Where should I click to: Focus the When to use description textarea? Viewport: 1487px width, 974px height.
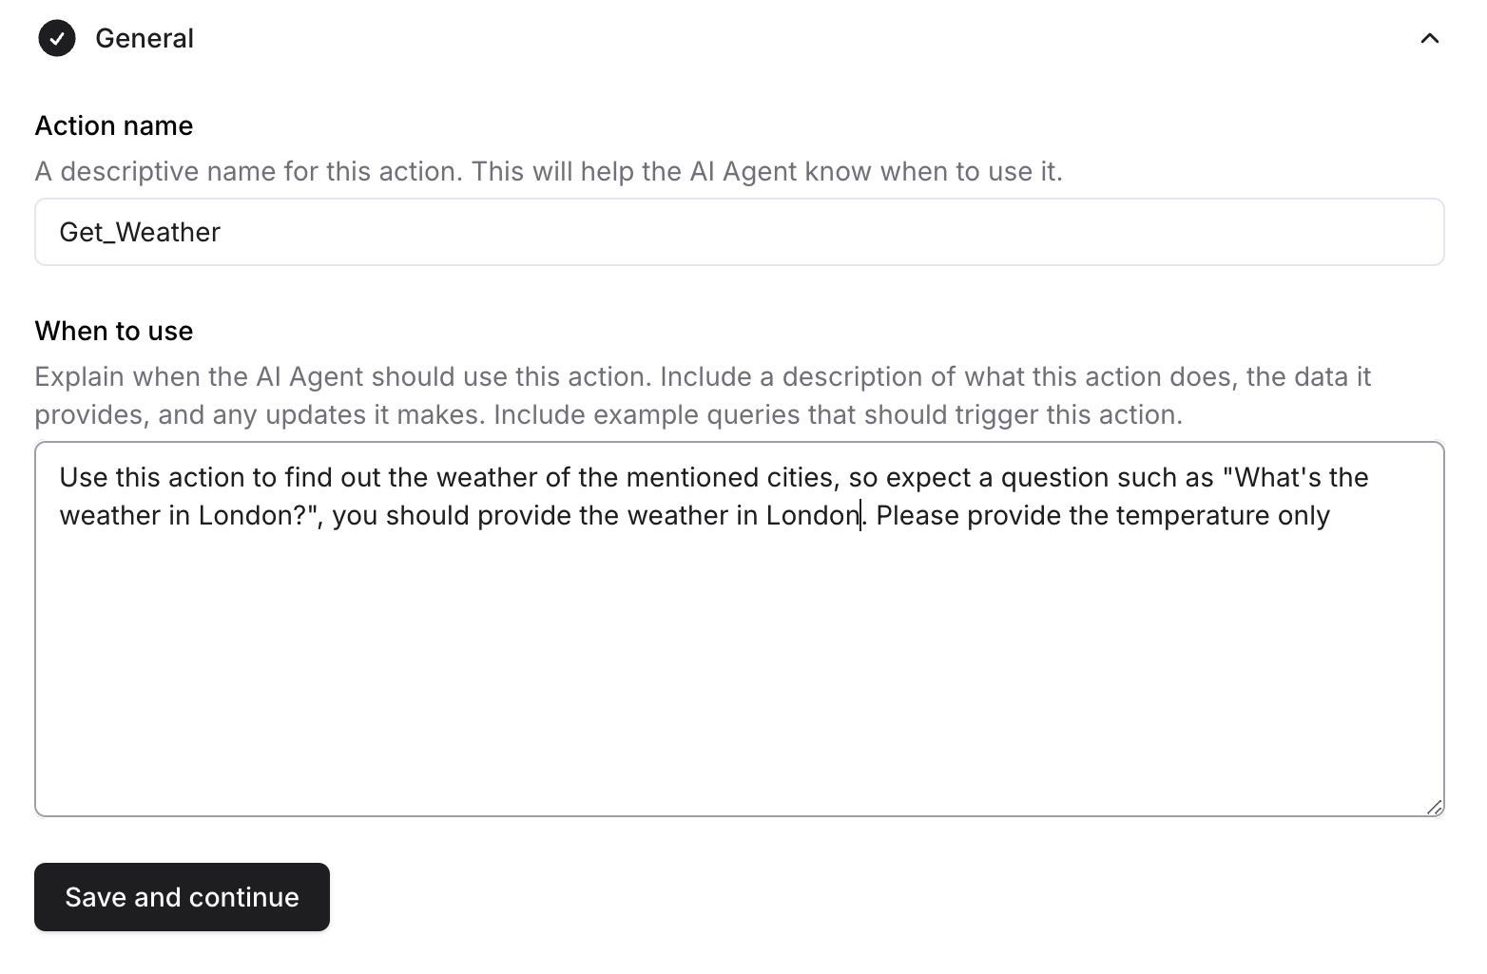[x=666, y=627]
